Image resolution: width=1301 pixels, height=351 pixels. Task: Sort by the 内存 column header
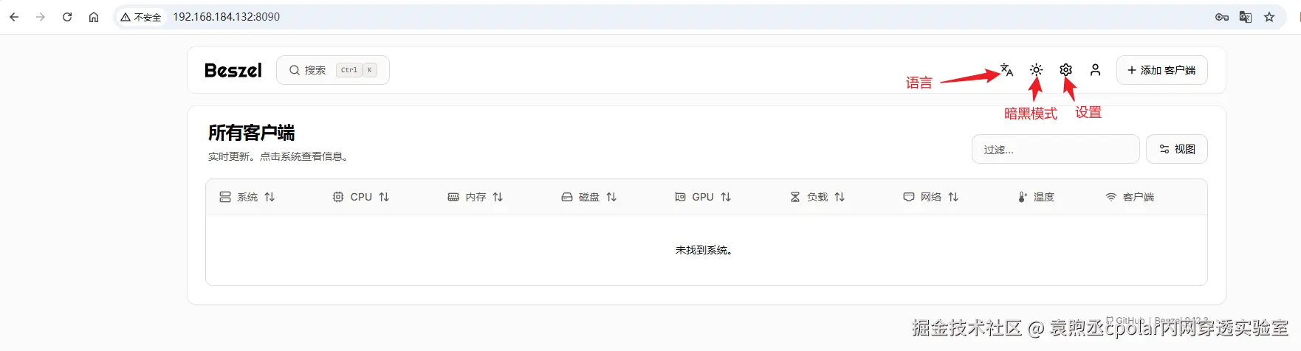tap(476, 197)
